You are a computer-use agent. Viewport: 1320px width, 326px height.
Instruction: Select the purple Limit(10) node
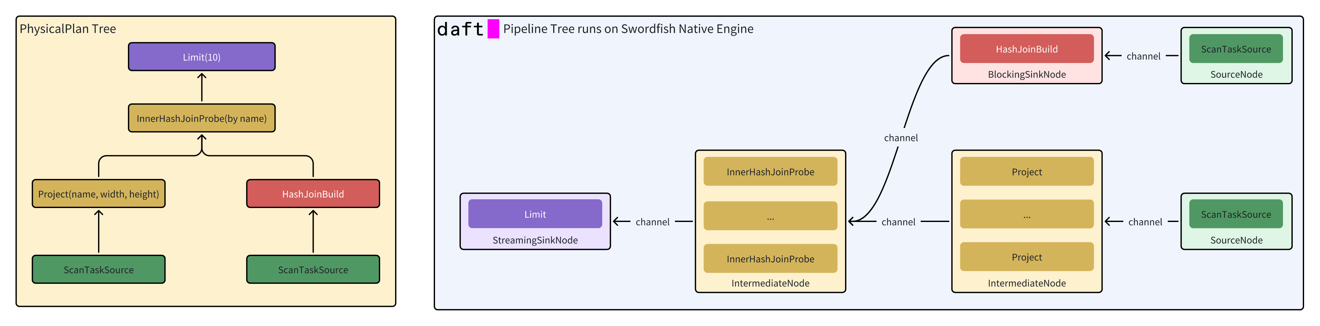(x=201, y=57)
